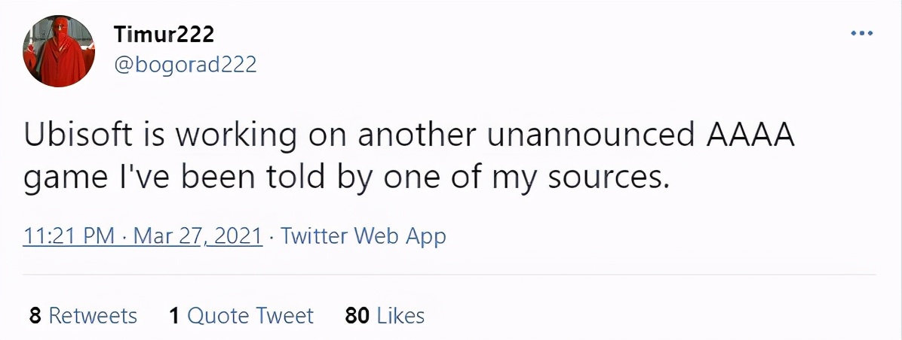Open the Quote Tweet list
Screen dimensions: 902x340
[250, 315]
